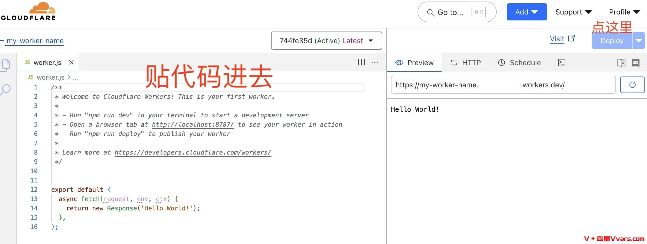Viewport: 647px width, 244px height.
Task: Open the Discord community chat icon
Action: pyautogui.click(x=635, y=63)
